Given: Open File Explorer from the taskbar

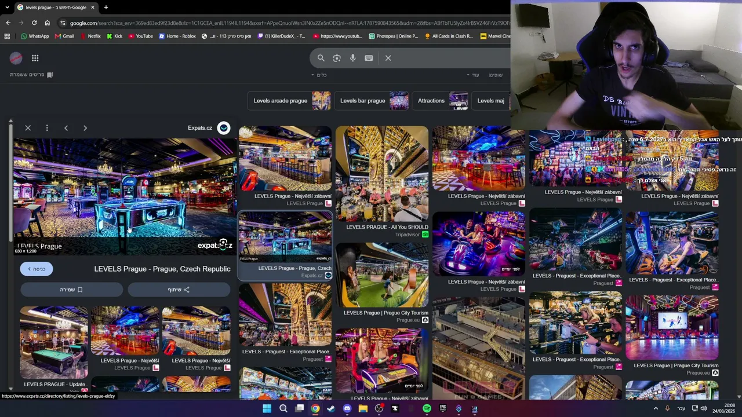Looking at the screenshot, I should [363, 409].
